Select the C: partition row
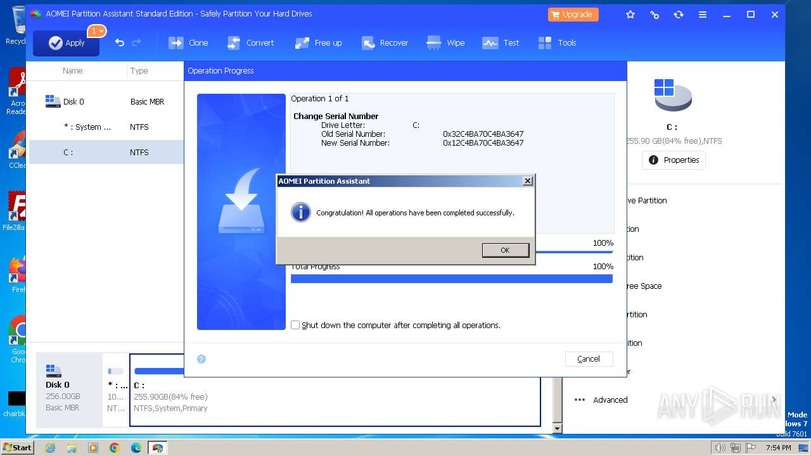This screenshot has width=811, height=456. (x=106, y=152)
